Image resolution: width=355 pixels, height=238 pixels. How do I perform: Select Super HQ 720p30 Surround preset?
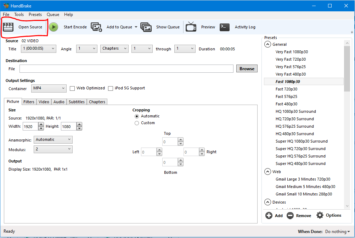click(300, 149)
